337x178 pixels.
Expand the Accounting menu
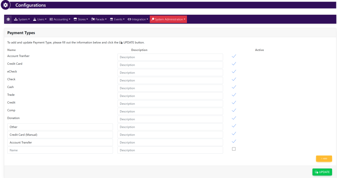click(60, 19)
